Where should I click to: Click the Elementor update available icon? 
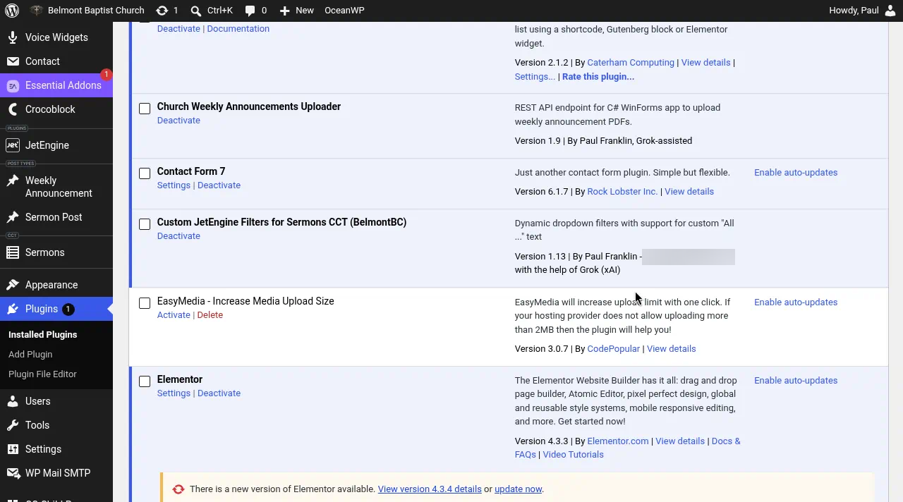(x=178, y=489)
